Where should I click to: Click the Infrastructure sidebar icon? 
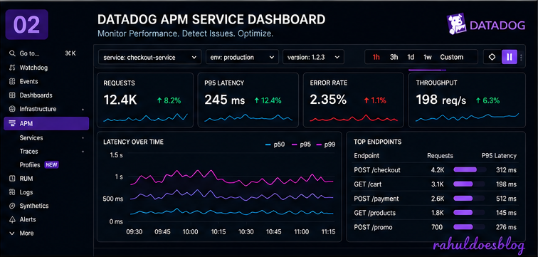point(12,109)
